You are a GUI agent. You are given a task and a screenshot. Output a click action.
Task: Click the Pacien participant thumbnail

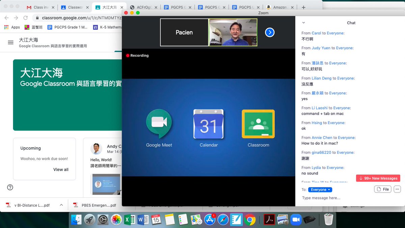[184, 32]
